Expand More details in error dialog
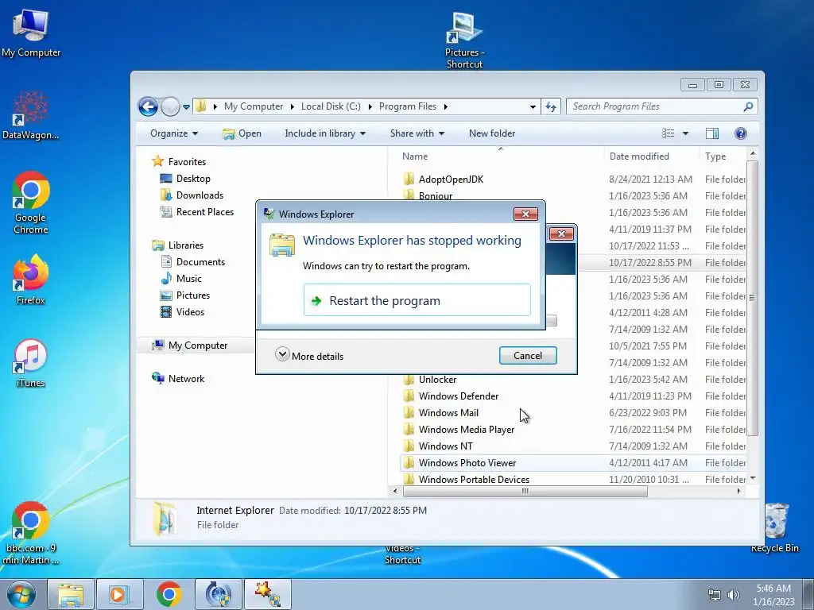The width and height of the screenshot is (814, 610). 309,355
